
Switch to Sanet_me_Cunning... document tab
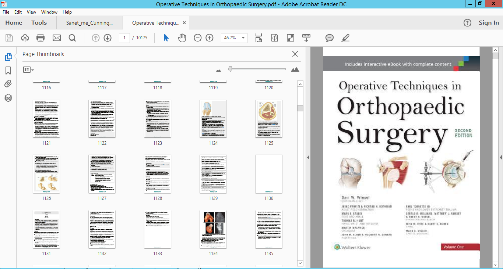(x=89, y=23)
